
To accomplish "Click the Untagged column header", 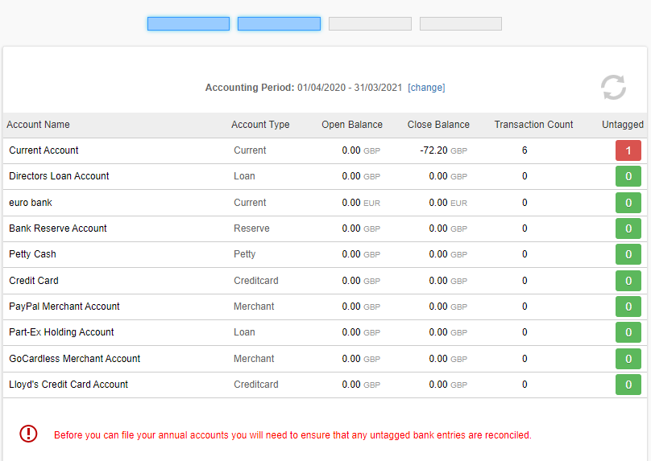I will (622, 125).
